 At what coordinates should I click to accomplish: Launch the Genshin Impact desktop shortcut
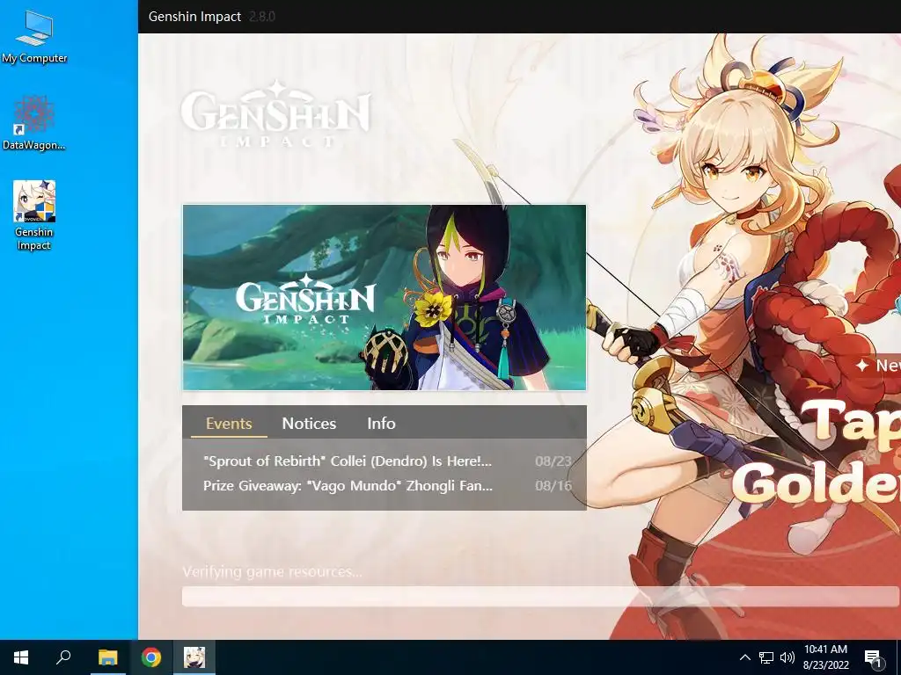[x=34, y=215]
